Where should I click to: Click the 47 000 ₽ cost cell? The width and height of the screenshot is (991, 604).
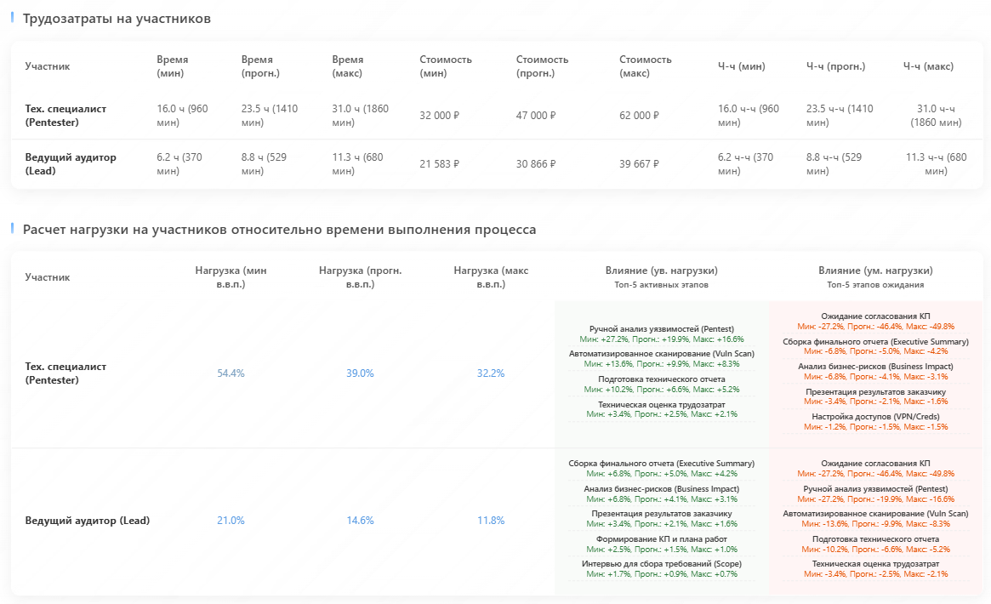click(x=535, y=116)
